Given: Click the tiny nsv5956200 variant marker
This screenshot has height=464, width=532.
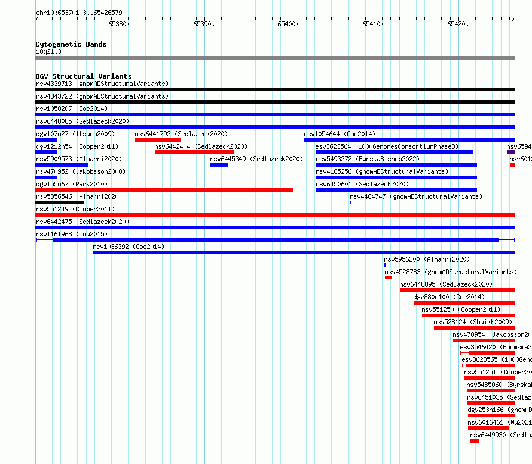Looking at the screenshot, I should (385, 265).
